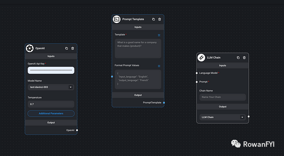Click the LLM Chain output connector dot
This screenshot has height=156, width=284.
click(249, 117)
